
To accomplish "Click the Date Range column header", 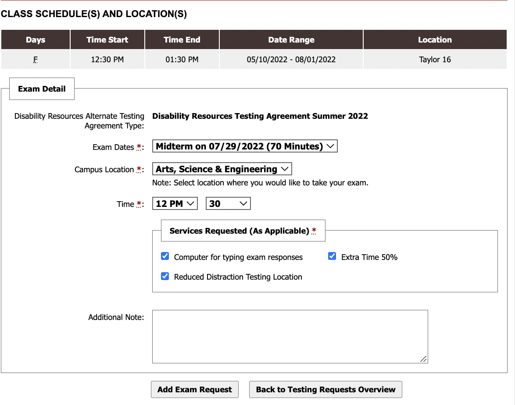I will (x=291, y=40).
